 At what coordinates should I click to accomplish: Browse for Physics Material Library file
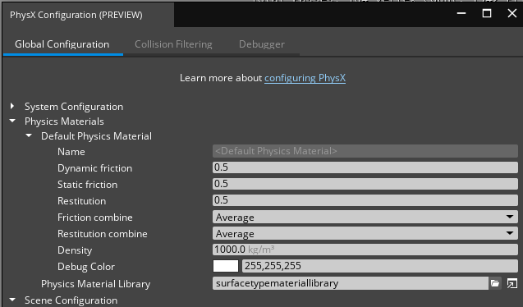[495, 283]
